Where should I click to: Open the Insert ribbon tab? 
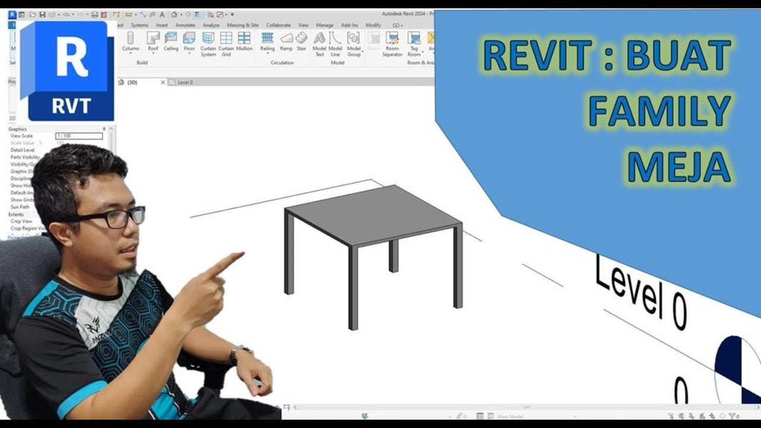pos(162,25)
